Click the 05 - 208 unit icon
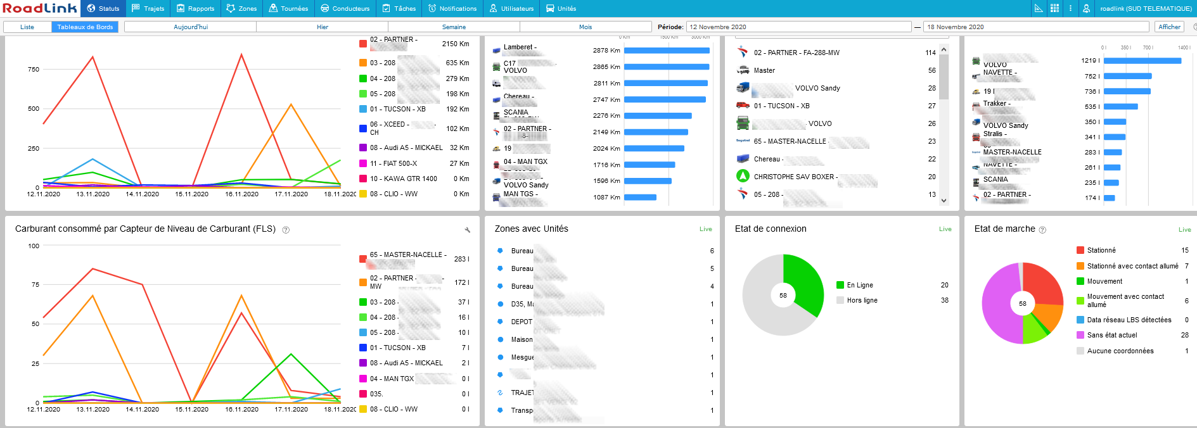1197x428 pixels. coord(743,194)
